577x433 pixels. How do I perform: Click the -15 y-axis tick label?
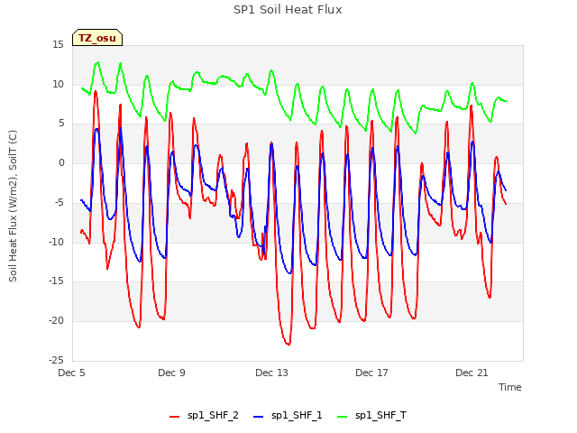tap(56, 281)
